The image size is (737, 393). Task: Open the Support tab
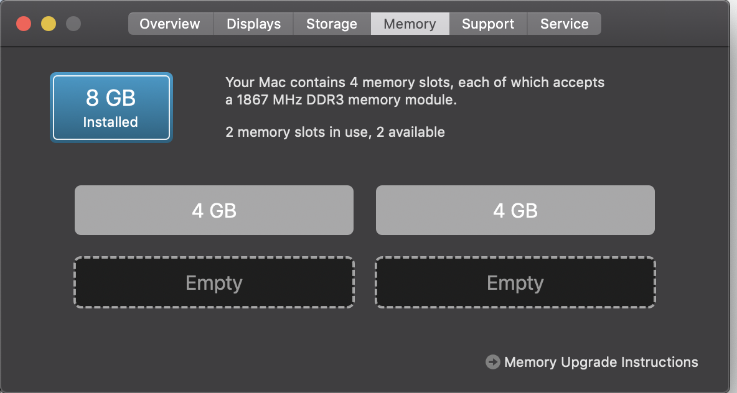click(489, 24)
